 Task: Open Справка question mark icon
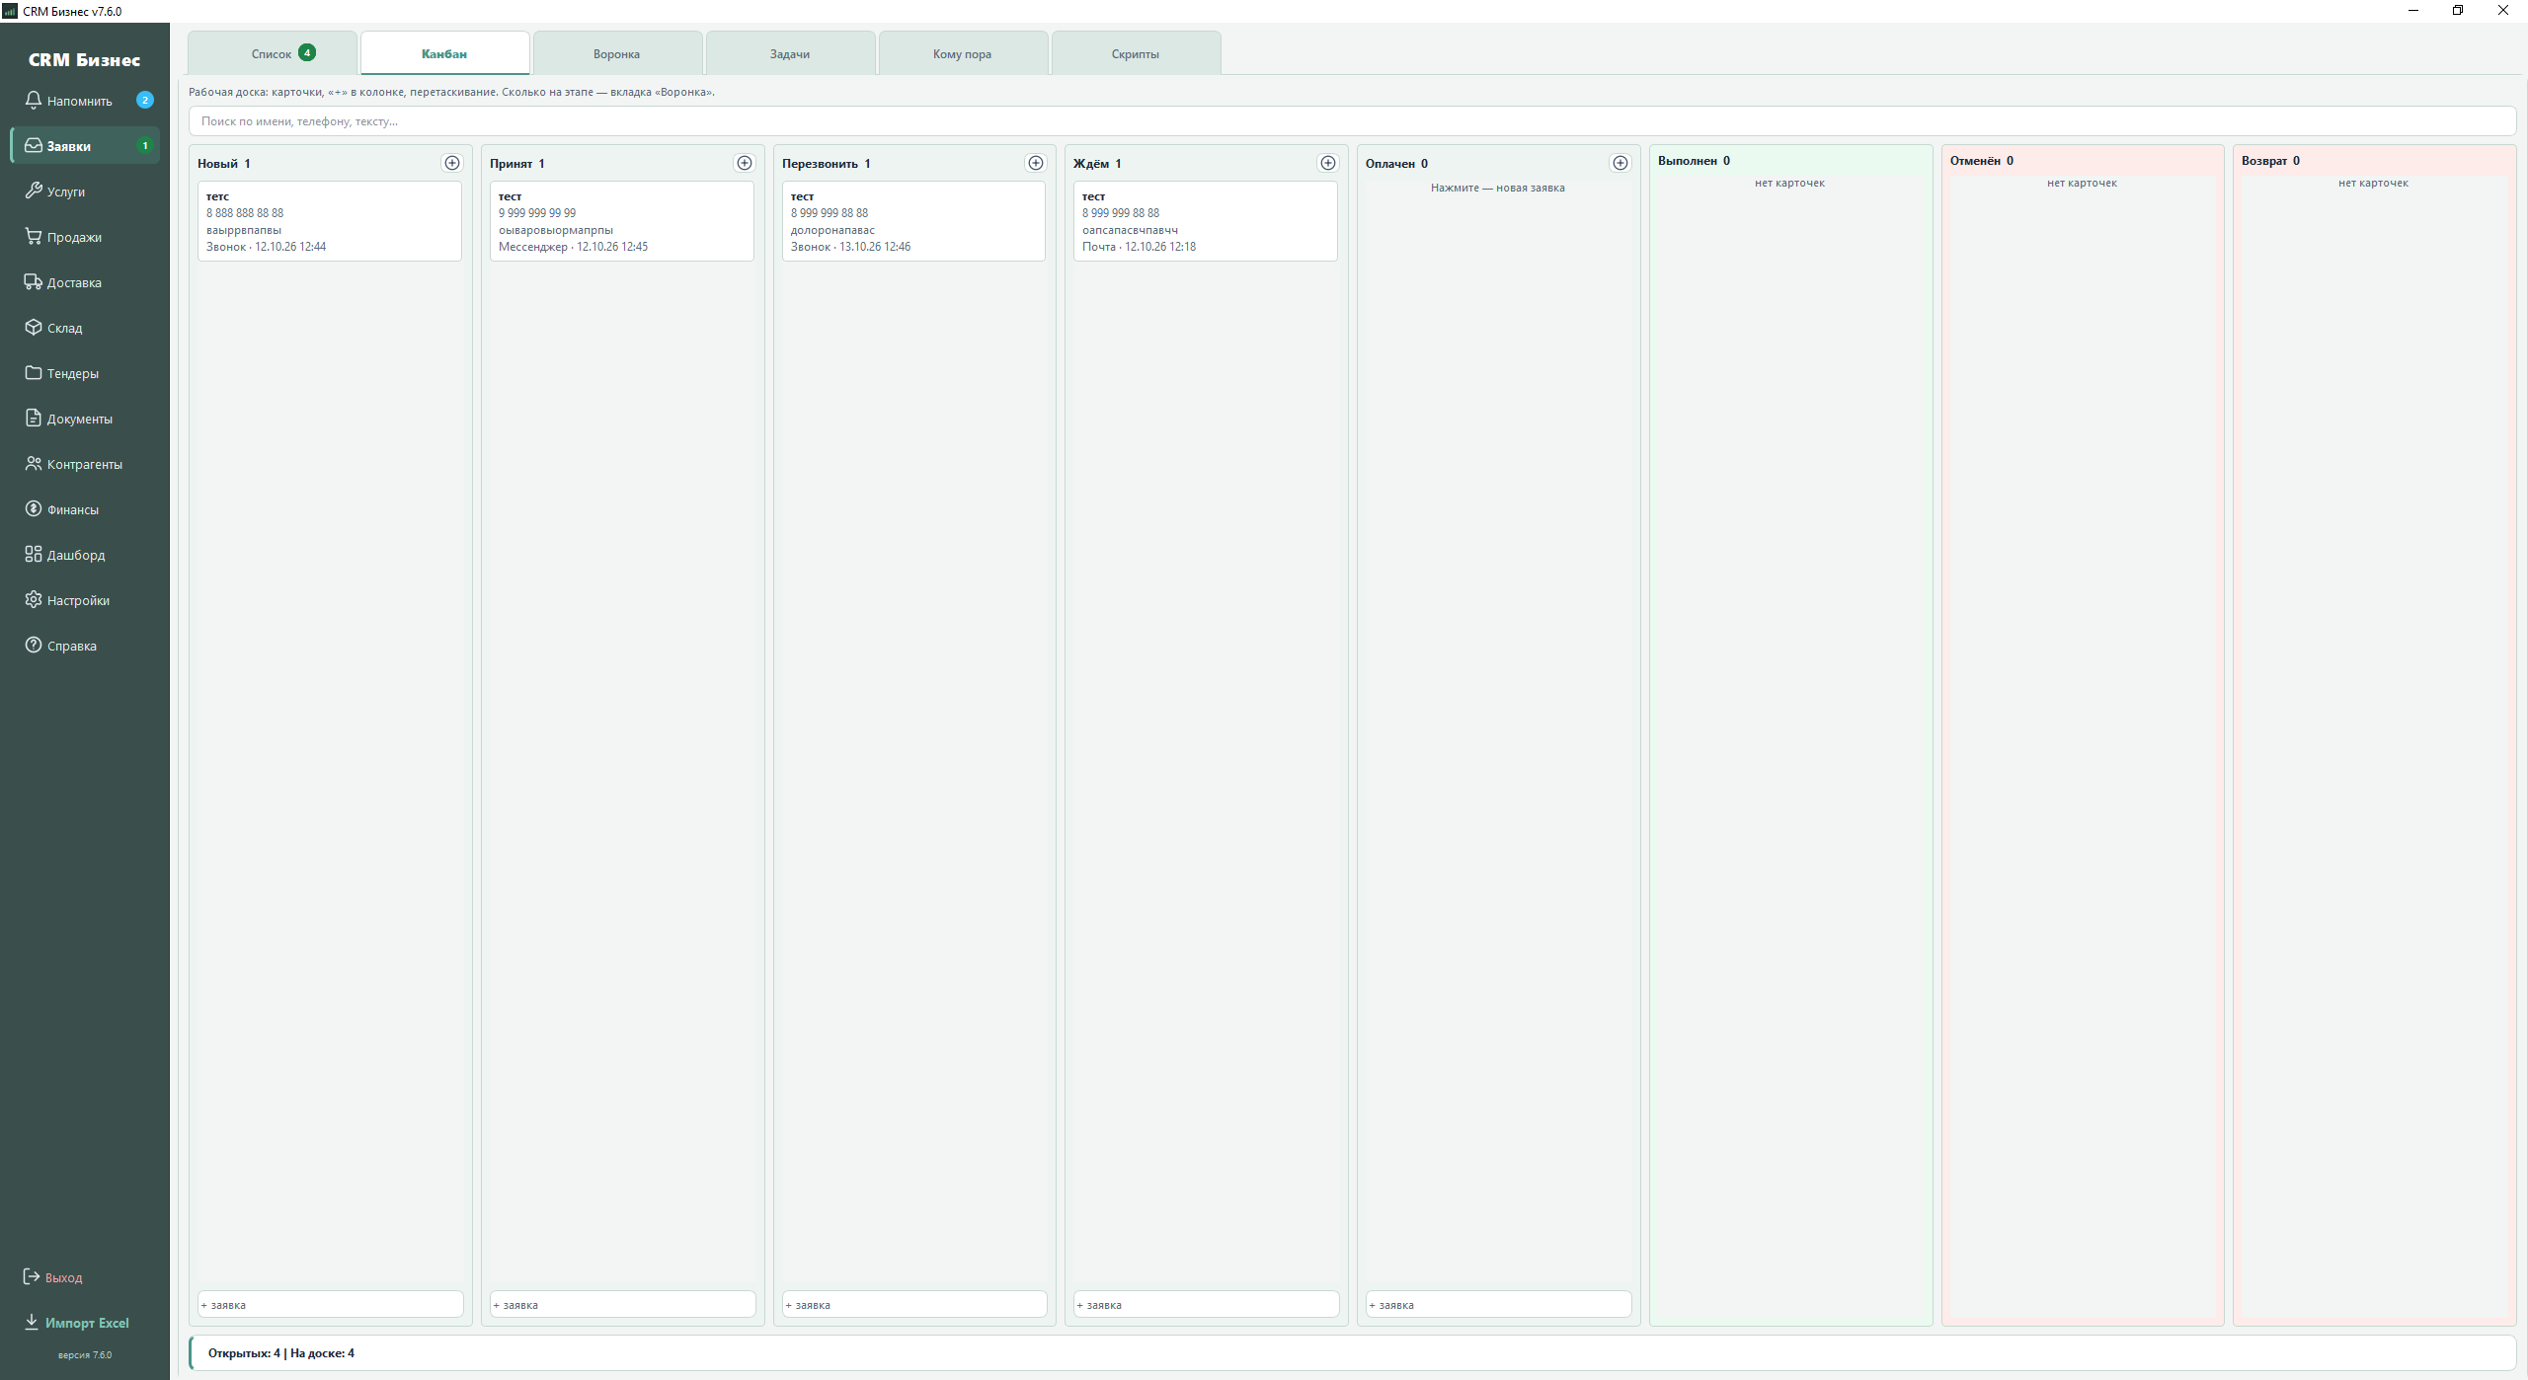pyautogui.click(x=34, y=645)
